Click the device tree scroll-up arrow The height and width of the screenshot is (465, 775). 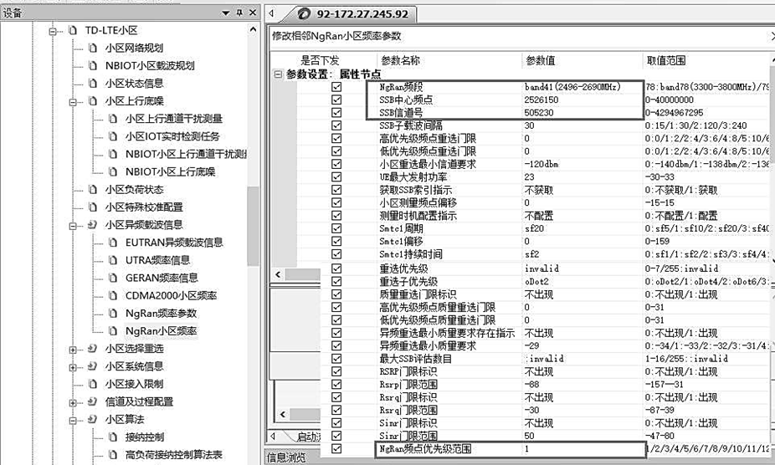point(253,29)
